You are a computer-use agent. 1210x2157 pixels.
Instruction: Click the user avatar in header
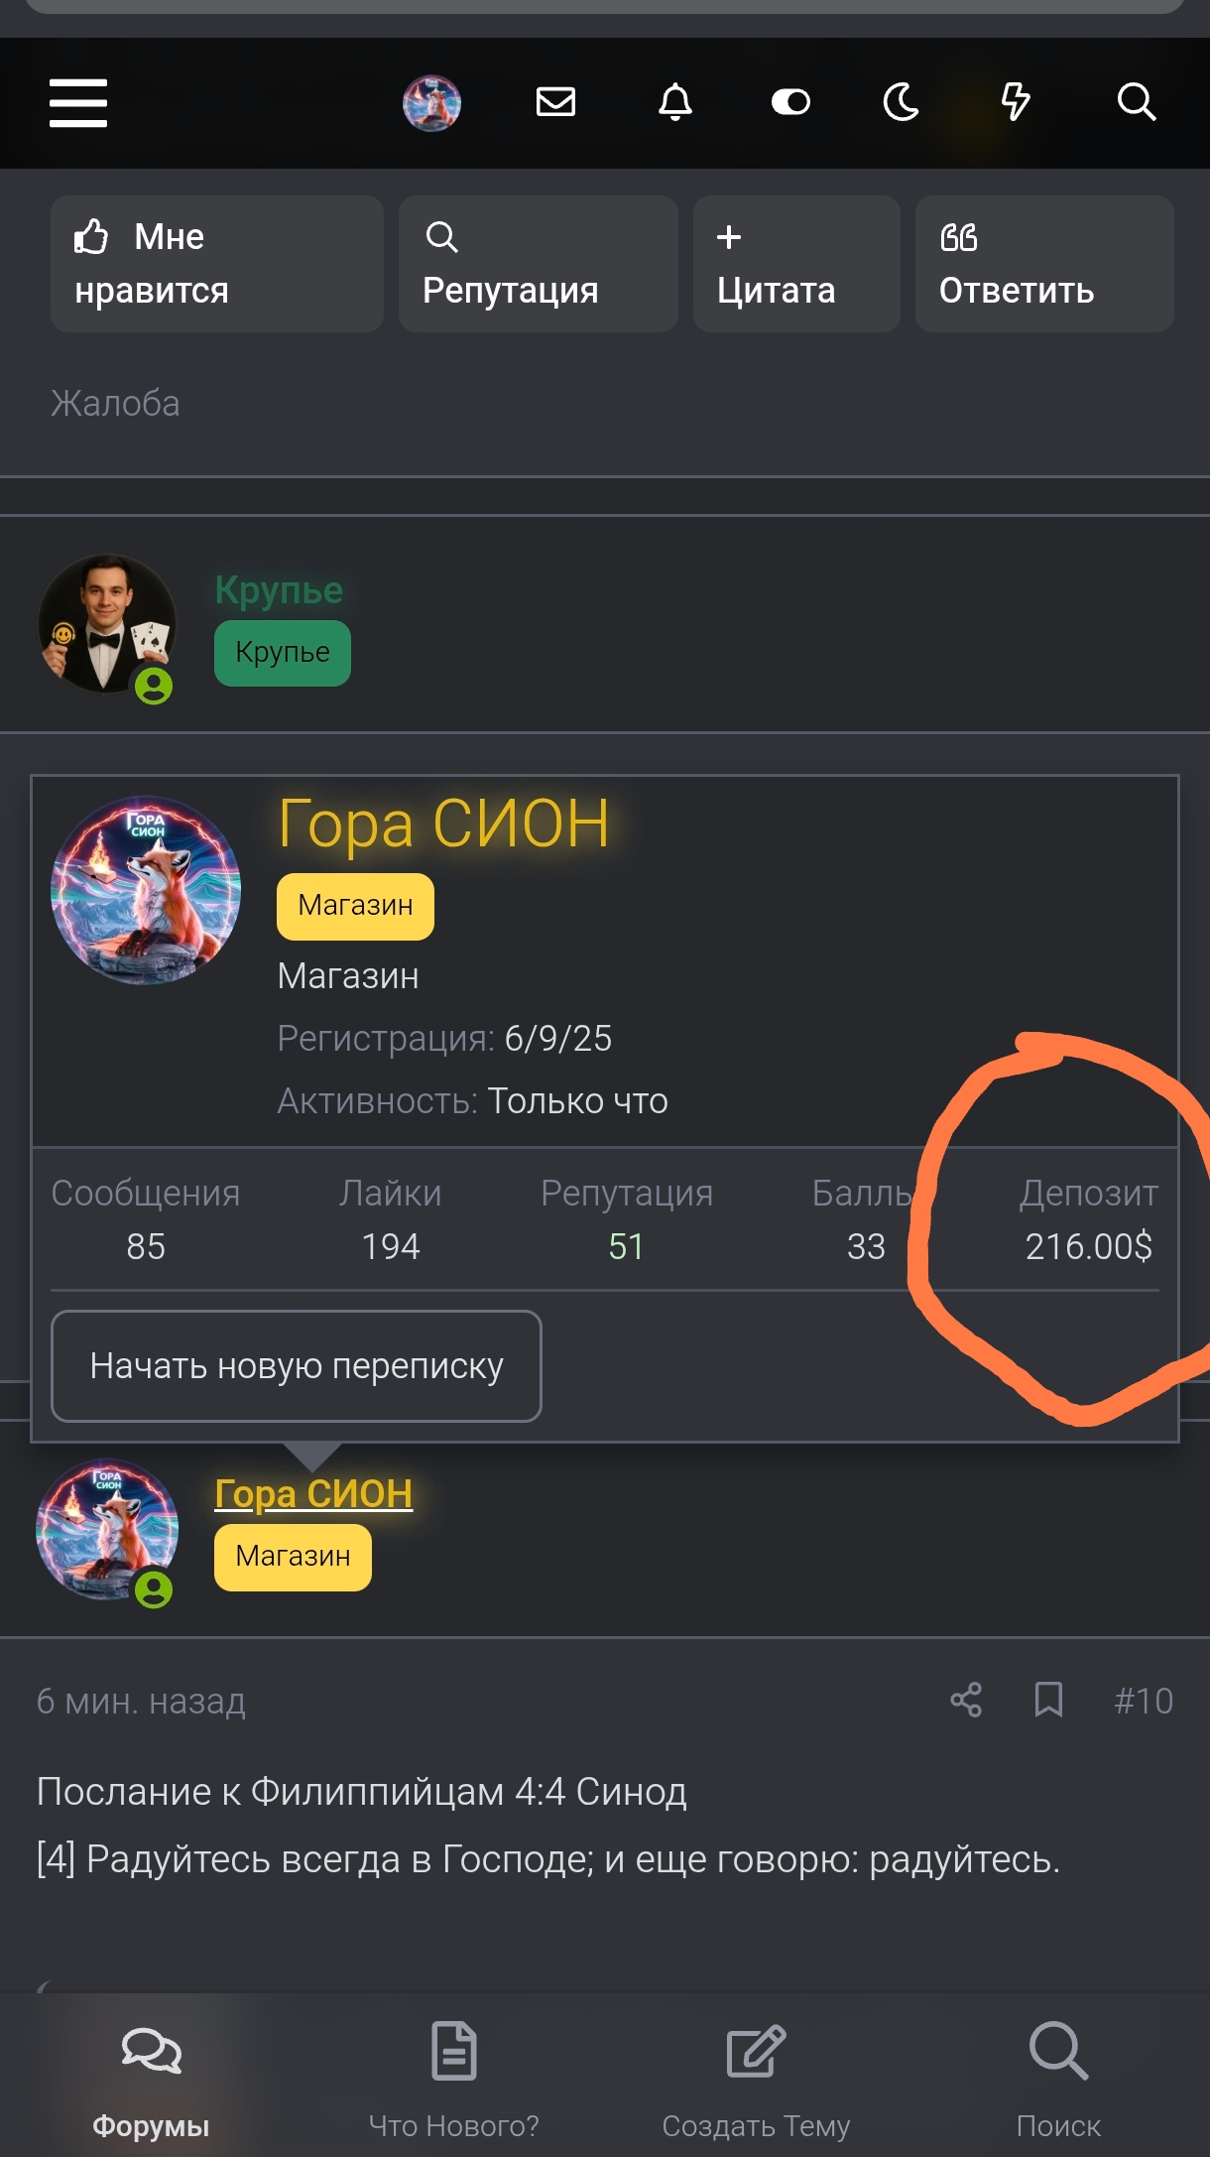431,103
